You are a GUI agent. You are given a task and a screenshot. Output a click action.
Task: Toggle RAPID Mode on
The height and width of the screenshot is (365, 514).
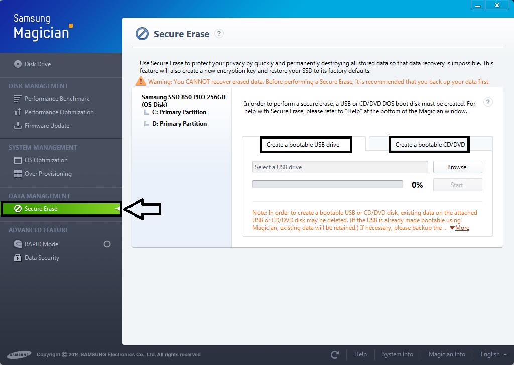[107, 244]
